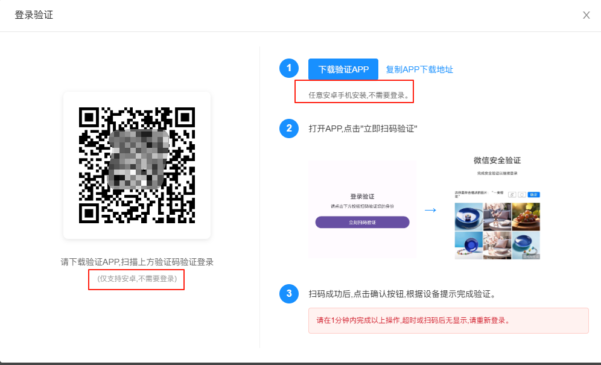Click the 下载验证APP button
This screenshot has height=365, width=601.
[x=343, y=69]
